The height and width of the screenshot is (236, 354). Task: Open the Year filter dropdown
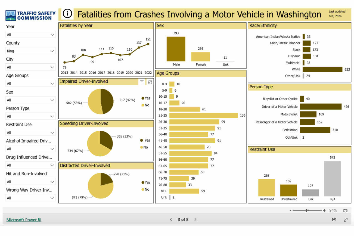coord(30,35)
